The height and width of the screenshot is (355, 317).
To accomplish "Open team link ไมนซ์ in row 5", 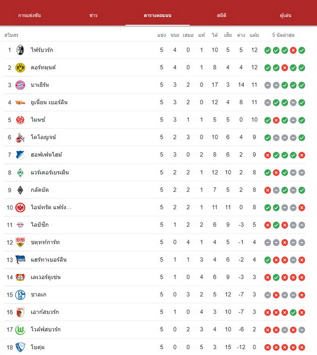I will tap(38, 119).
